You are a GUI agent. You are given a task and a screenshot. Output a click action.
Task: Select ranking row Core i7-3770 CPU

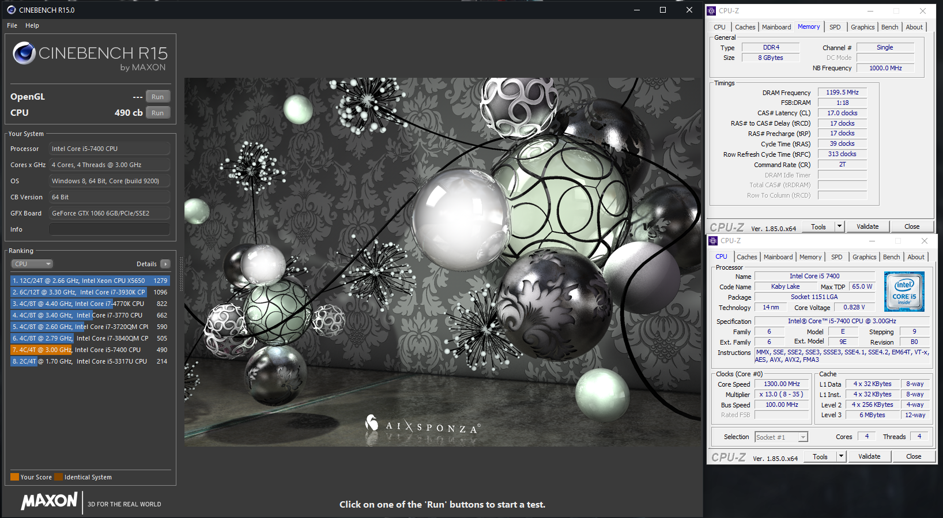90,315
